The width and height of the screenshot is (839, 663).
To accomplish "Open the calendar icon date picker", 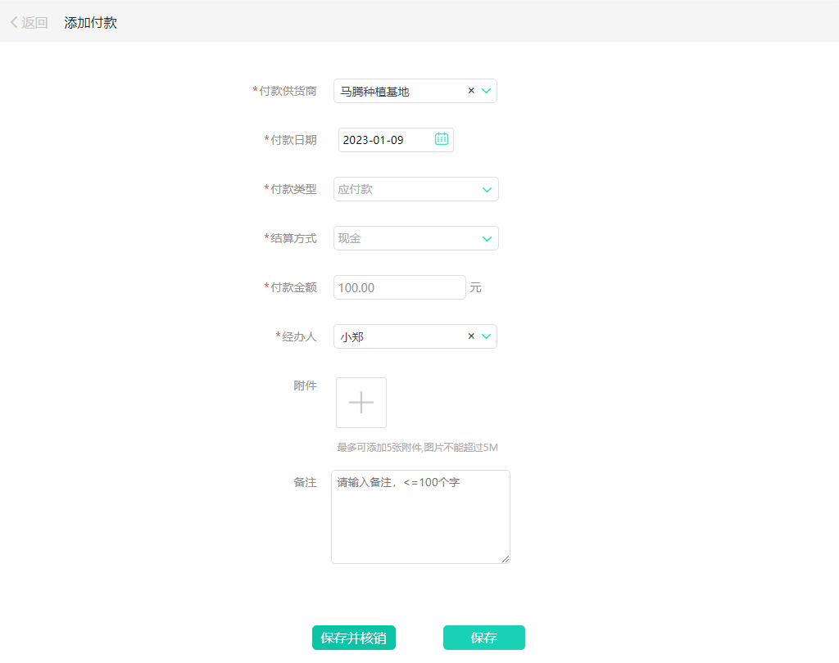I will [x=442, y=139].
